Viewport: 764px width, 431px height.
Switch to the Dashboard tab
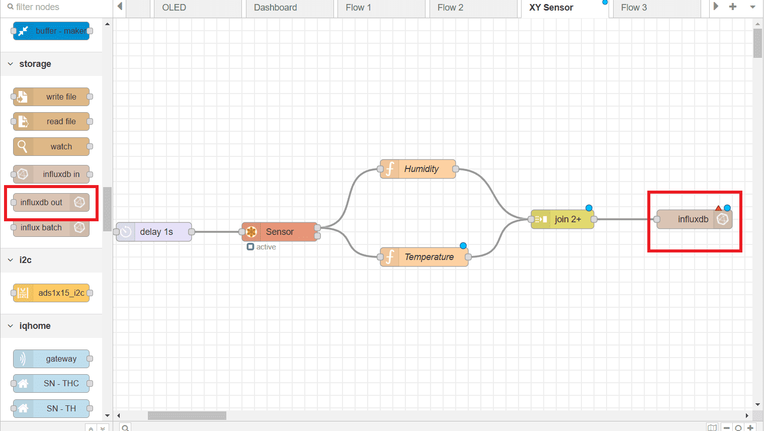[x=275, y=8]
